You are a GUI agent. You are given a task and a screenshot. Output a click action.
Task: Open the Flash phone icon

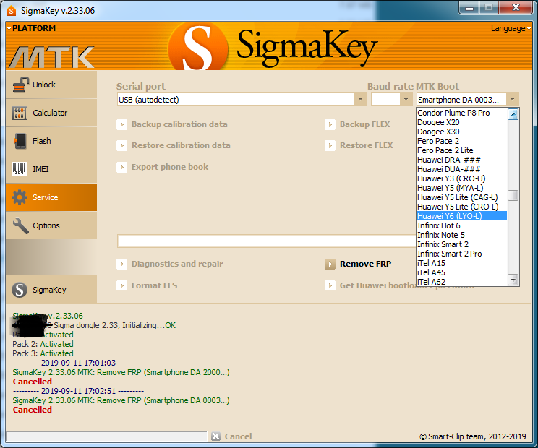[x=20, y=141]
